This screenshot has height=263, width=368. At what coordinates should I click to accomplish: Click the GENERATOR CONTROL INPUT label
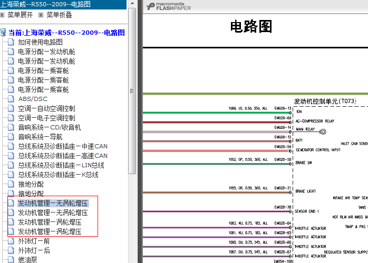[x=318, y=150]
